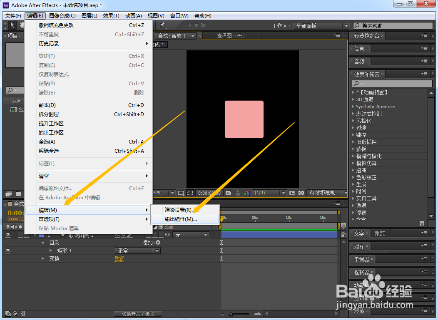Click the interpret footage icon in Project panel
The width and height of the screenshot is (438, 320).
[x=8, y=194]
